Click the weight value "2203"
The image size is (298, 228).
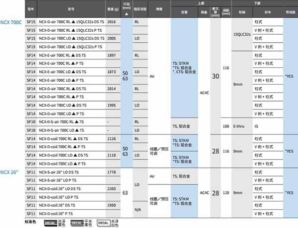click(x=111, y=189)
